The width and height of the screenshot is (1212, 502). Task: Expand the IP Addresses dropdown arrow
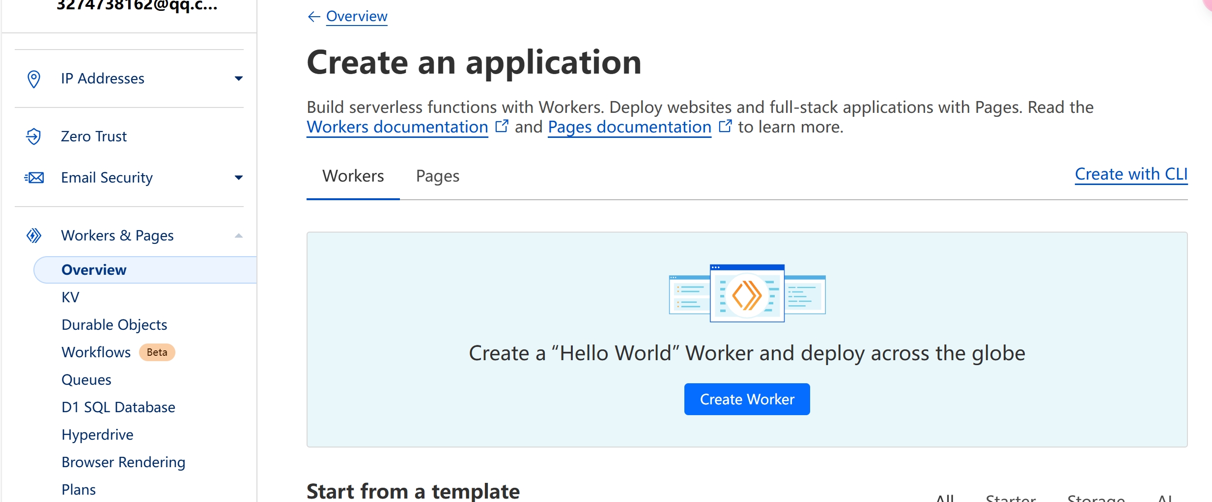(239, 79)
